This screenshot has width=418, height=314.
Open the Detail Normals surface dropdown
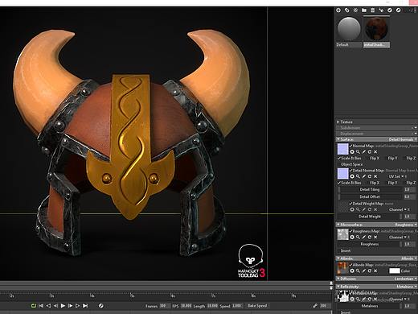pos(403,139)
